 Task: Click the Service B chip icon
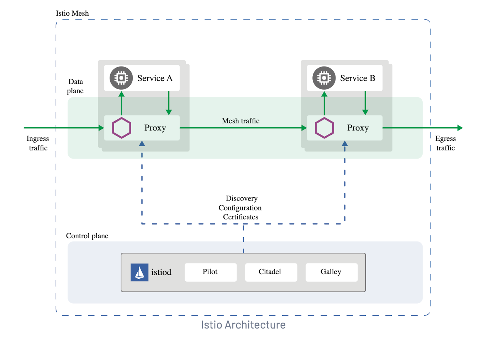click(324, 78)
